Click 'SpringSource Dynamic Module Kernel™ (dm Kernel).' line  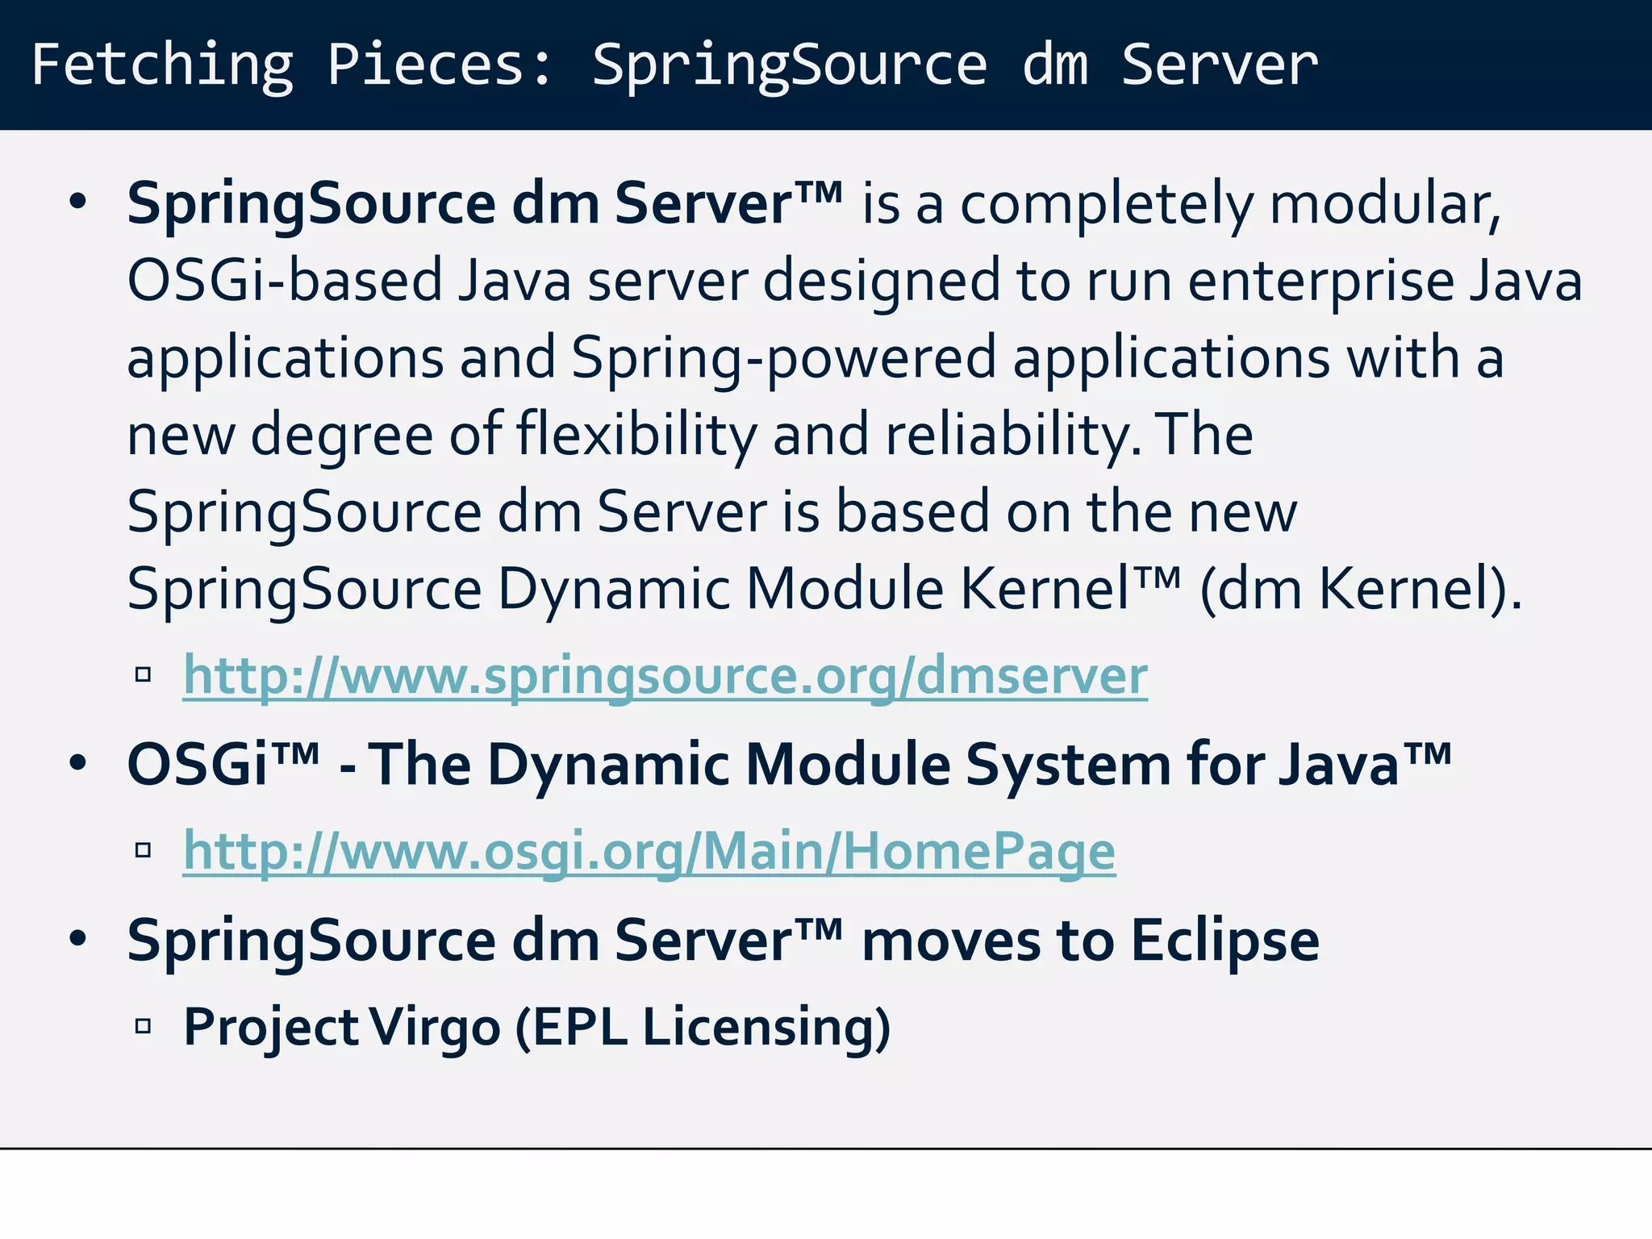click(x=824, y=590)
